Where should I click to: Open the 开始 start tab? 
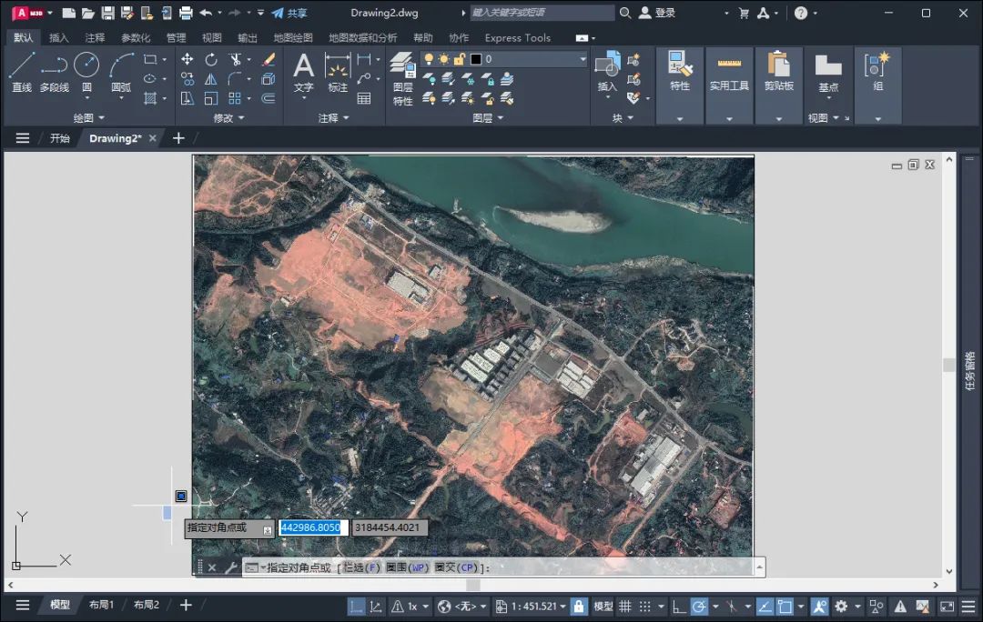(x=59, y=138)
